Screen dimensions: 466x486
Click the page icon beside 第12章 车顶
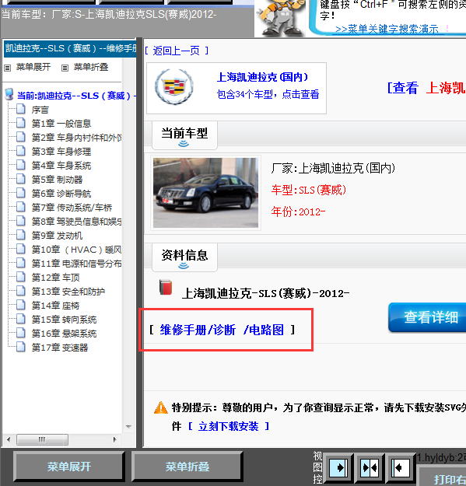point(21,277)
